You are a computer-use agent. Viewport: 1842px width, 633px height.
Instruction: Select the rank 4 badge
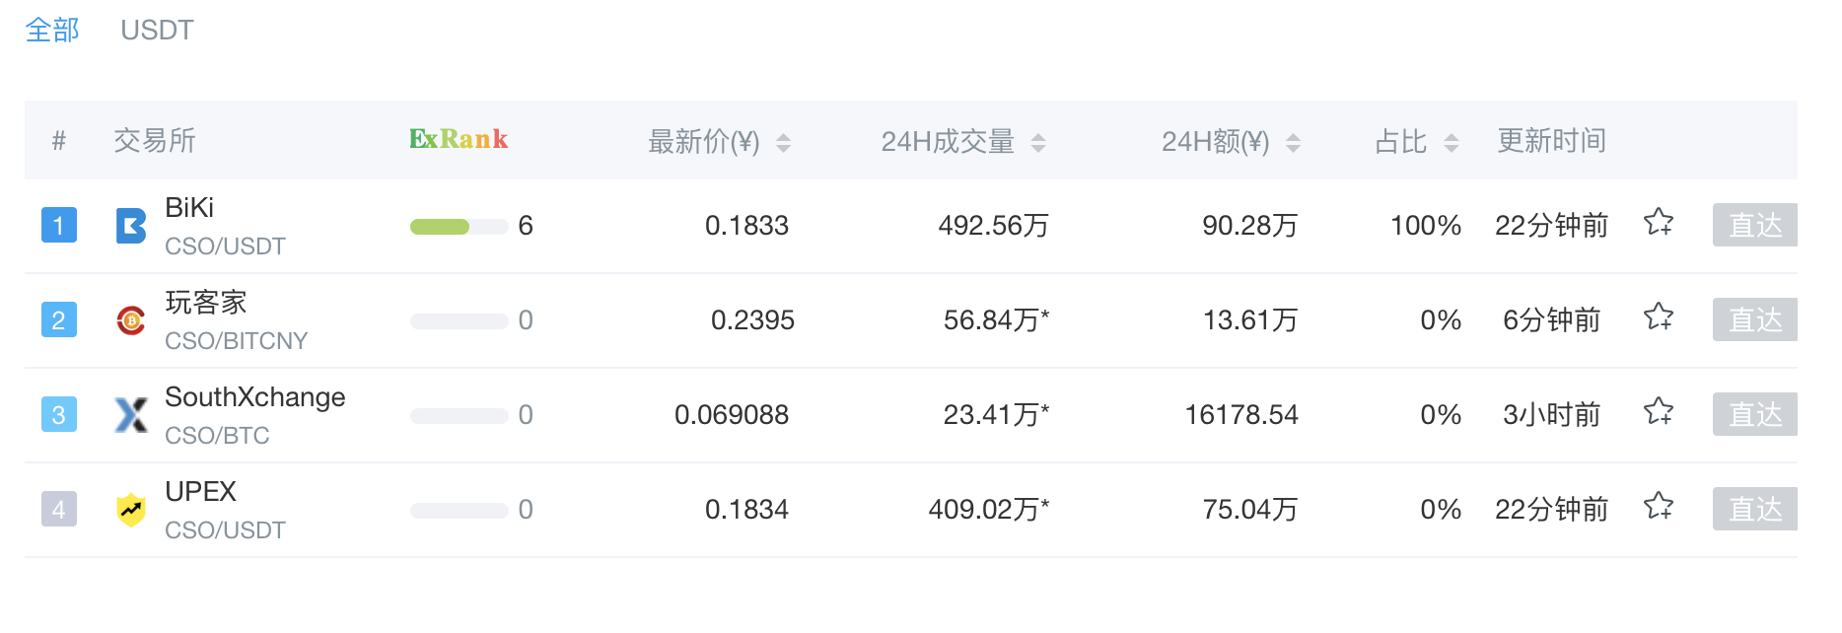click(59, 510)
